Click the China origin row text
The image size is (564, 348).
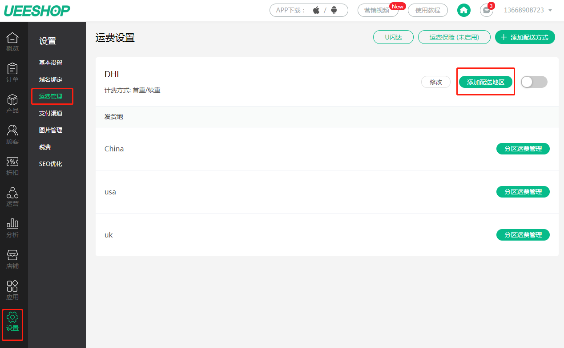(114, 149)
